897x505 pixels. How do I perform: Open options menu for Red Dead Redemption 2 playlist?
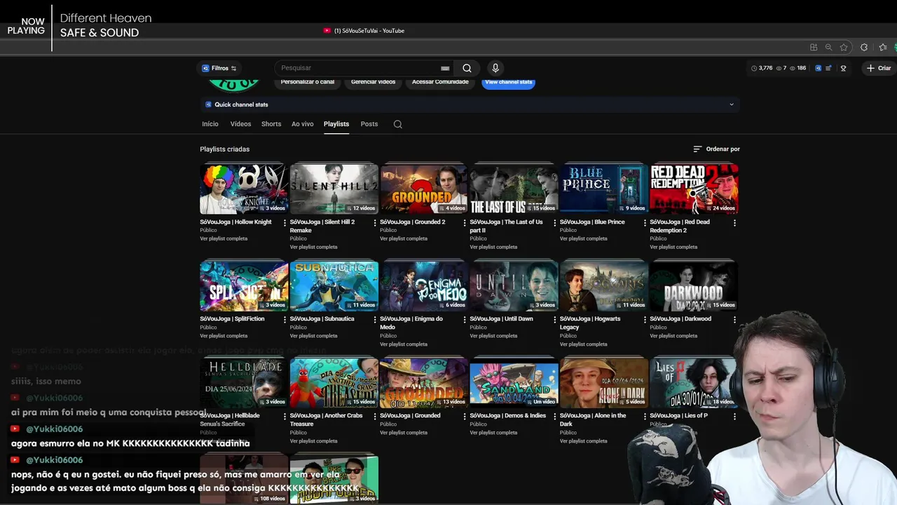[x=734, y=222]
